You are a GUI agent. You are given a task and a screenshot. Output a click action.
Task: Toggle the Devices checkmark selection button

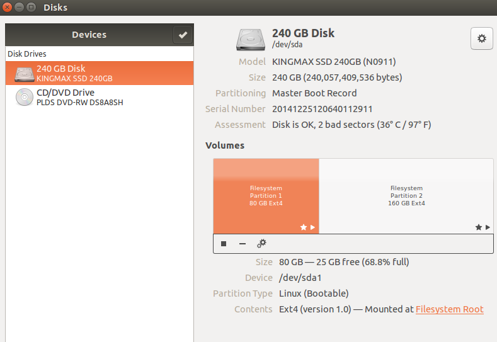pos(183,35)
